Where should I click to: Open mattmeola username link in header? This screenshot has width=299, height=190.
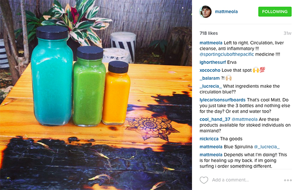[x=226, y=11]
